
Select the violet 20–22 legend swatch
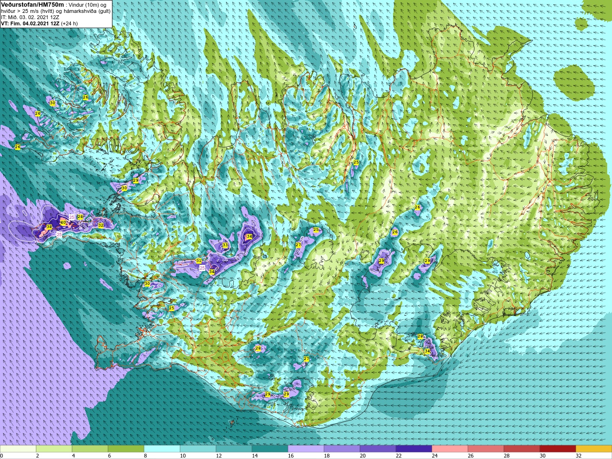point(378,449)
